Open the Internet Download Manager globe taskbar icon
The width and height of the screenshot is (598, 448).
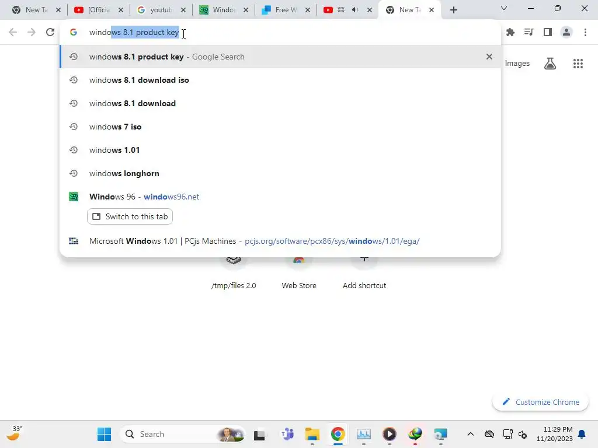415,434
